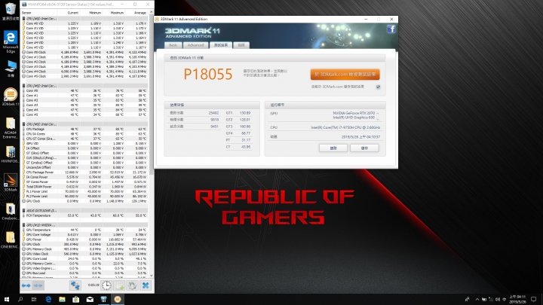Select the 測試結果 results tab in 3DMark
This screenshot has height=305, width=543.
(x=220, y=45)
